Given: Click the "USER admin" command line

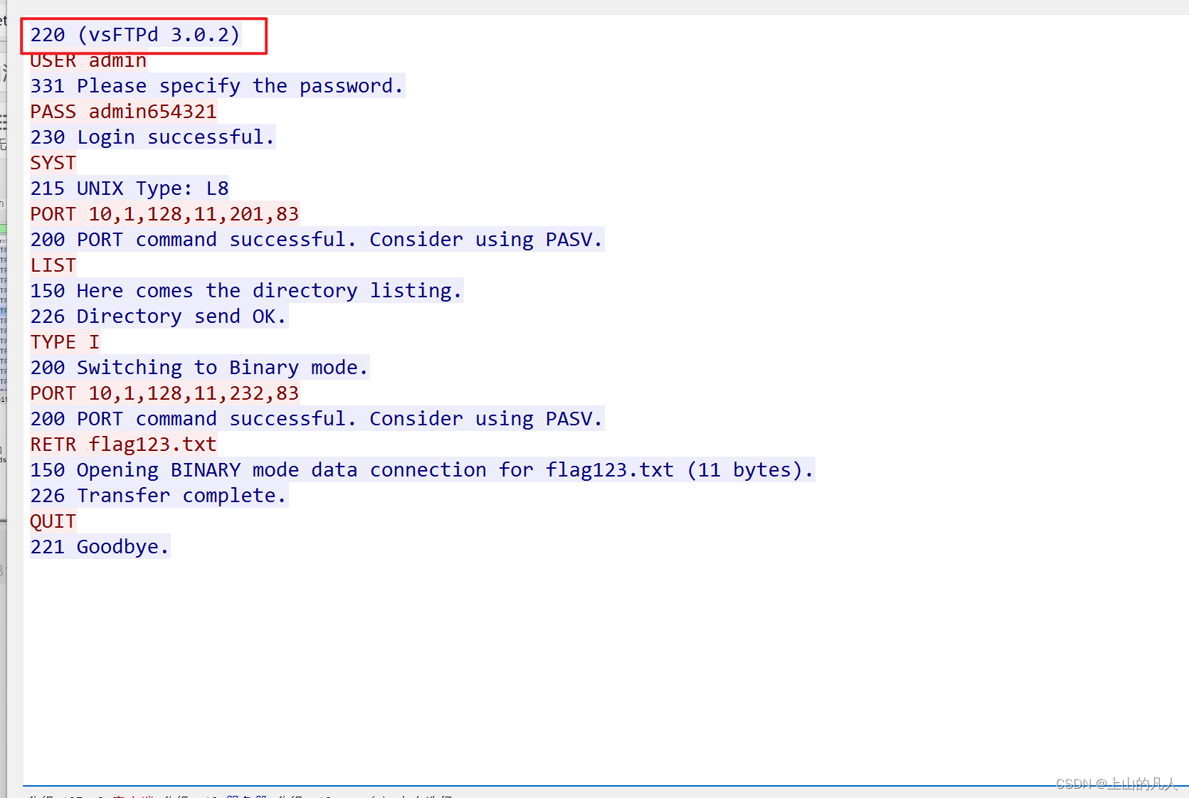Looking at the screenshot, I should coord(88,60).
